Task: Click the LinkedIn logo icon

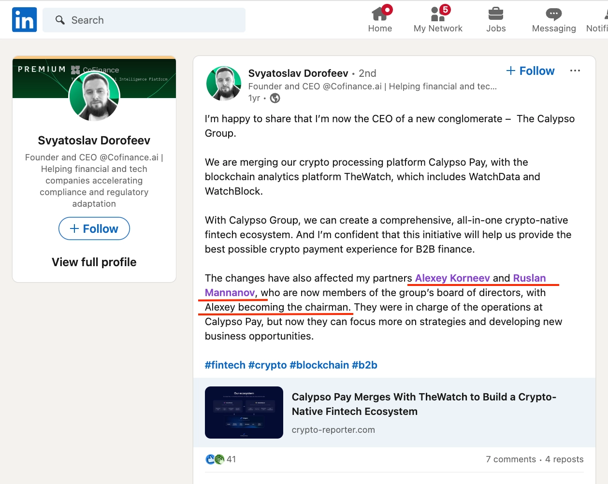Action: click(24, 20)
